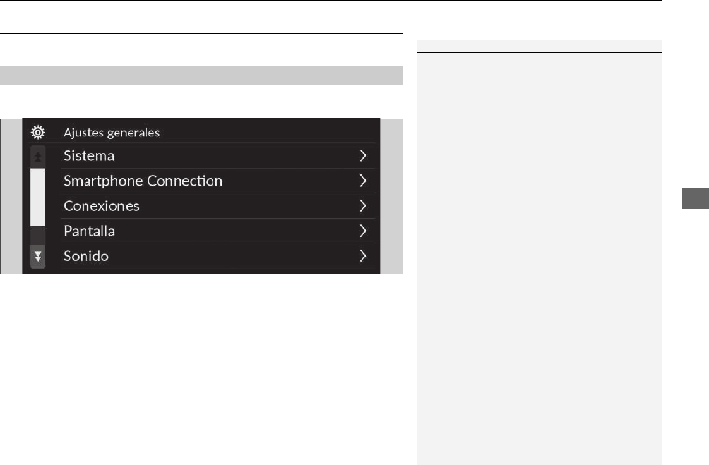Image resolution: width=709 pixels, height=465 pixels.
Task: Expand the Conexiones chevron arrow
Action: coord(362,206)
